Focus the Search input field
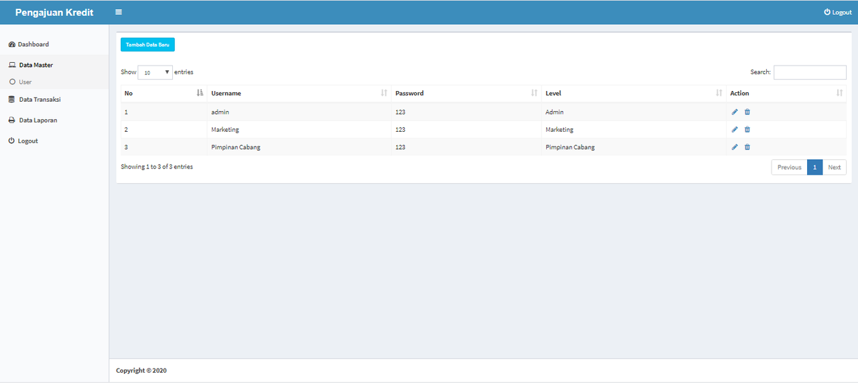Image resolution: width=858 pixels, height=384 pixels. (810, 72)
